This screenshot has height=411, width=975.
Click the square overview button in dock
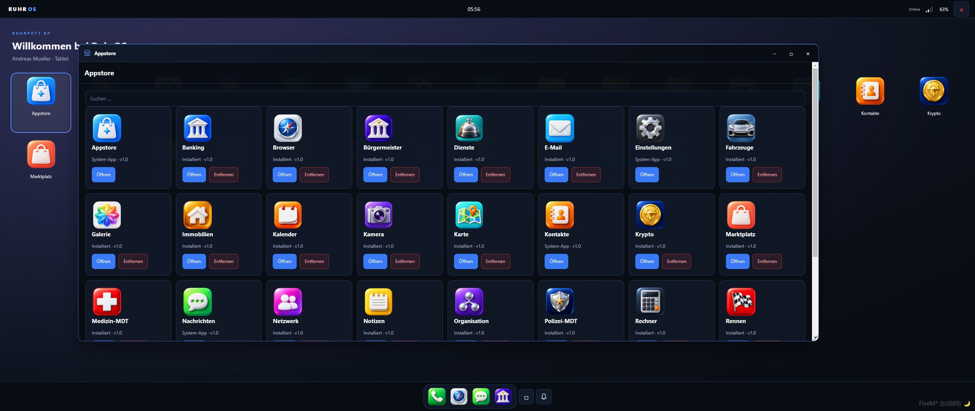(526, 397)
